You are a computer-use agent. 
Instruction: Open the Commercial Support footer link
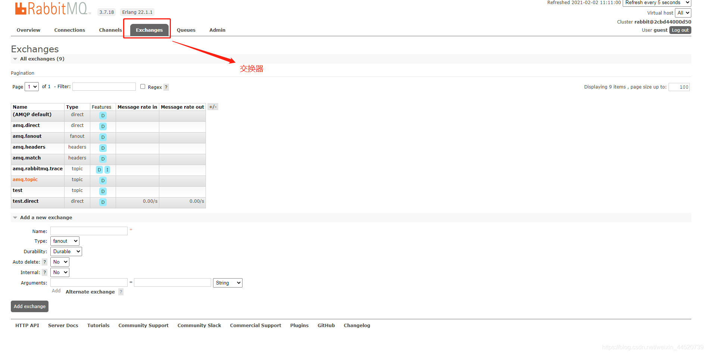click(x=256, y=325)
